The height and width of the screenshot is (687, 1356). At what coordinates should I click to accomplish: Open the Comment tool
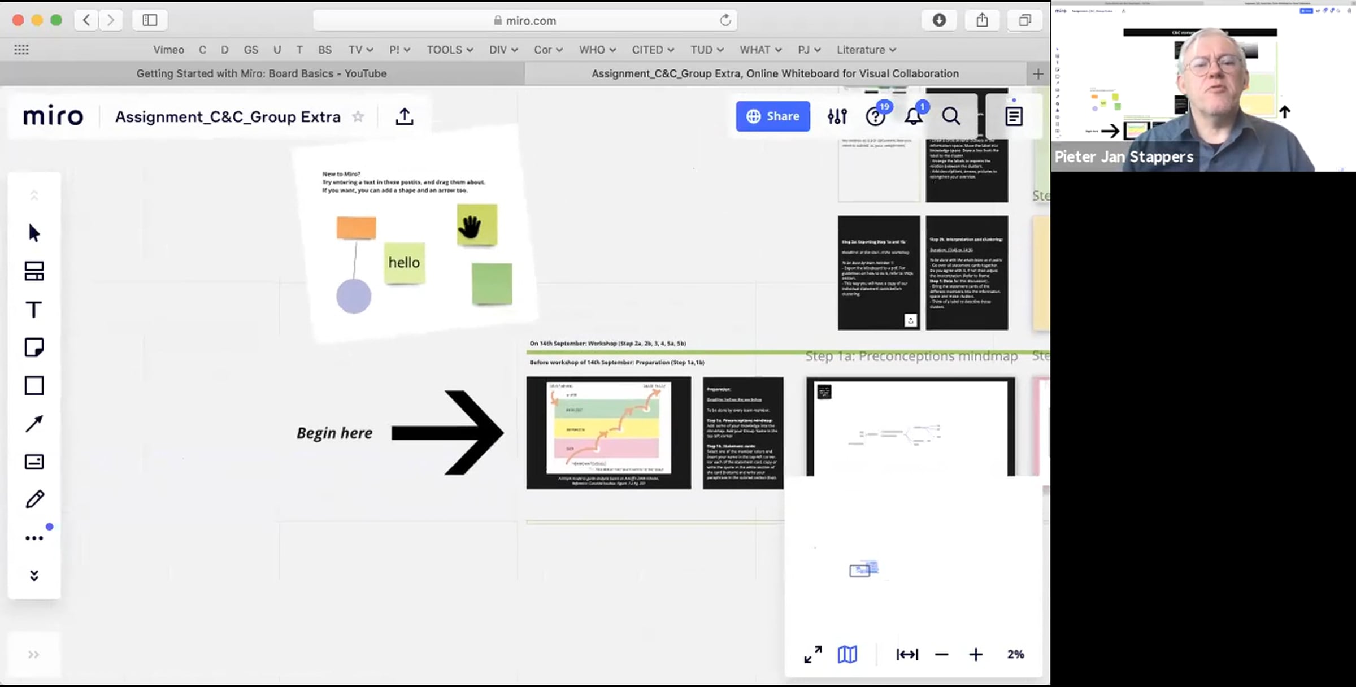click(x=34, y=462)
